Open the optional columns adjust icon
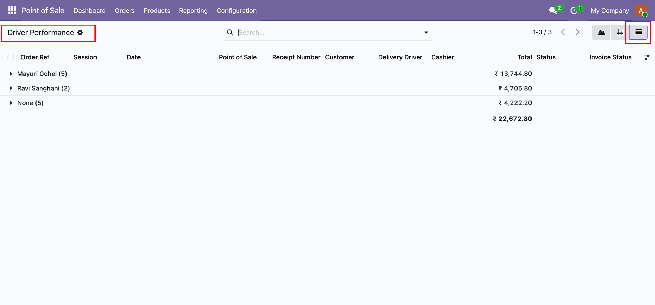655x305 pixels. (647, 57)
